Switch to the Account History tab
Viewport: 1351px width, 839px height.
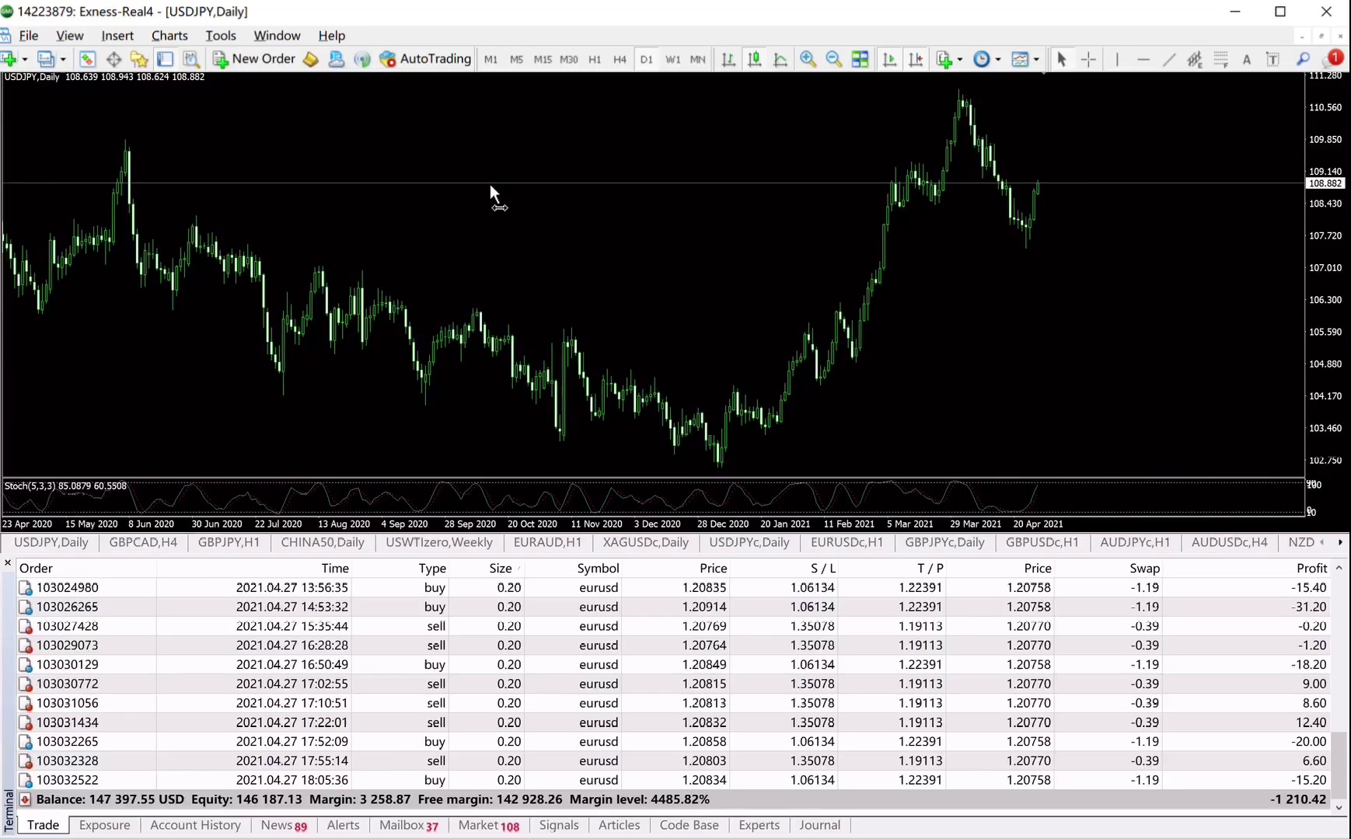pos(195,825)
